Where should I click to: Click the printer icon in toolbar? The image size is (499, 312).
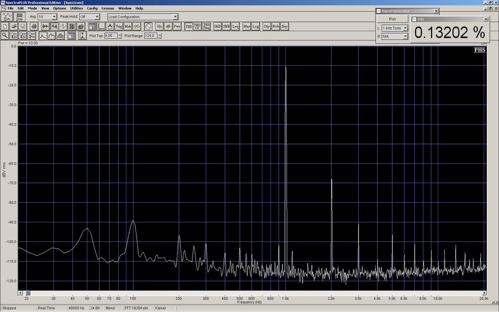pos(34,27)
